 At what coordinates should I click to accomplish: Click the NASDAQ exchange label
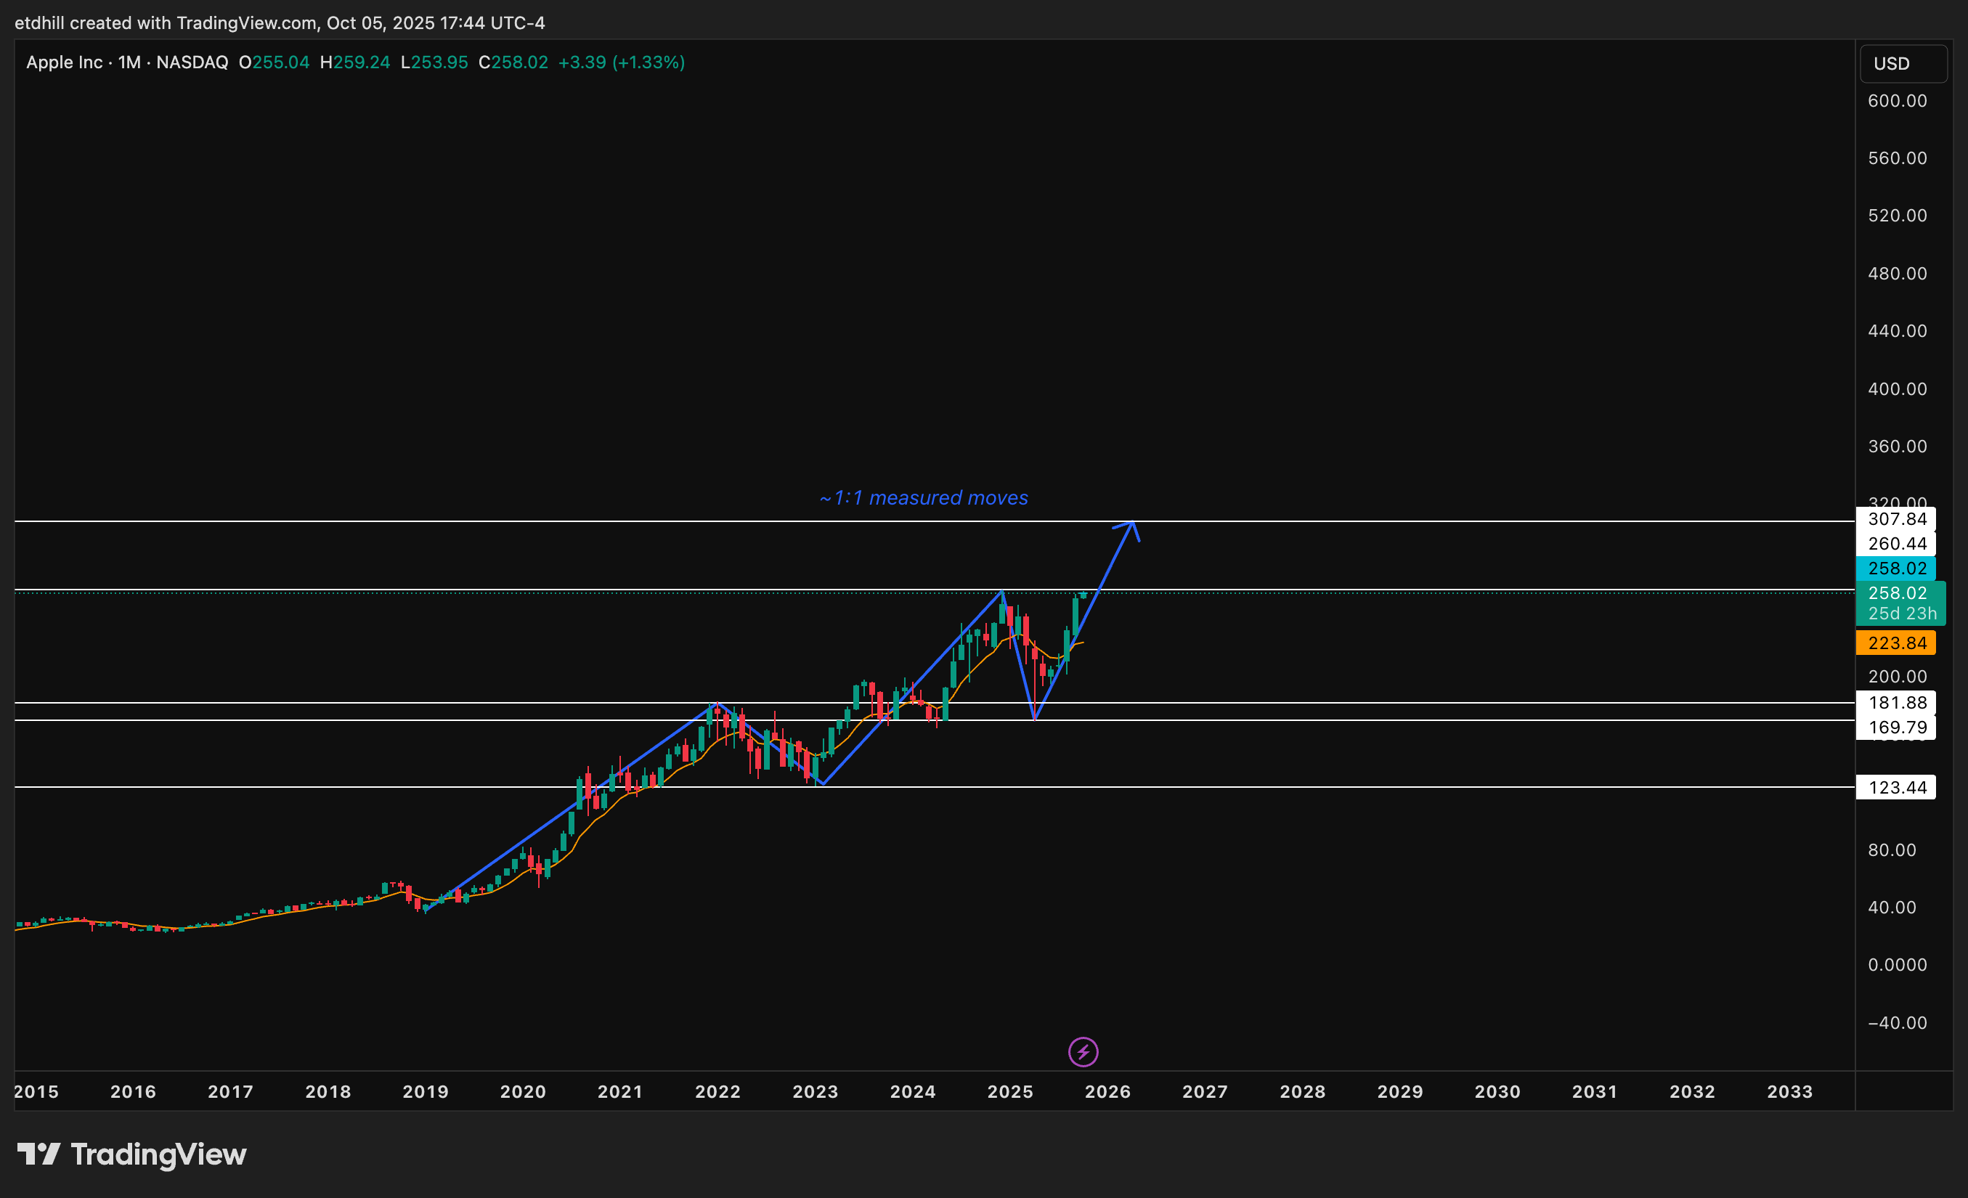(192, 62)
